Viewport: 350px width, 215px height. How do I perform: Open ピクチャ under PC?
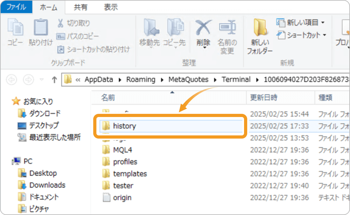click(33, 209)
